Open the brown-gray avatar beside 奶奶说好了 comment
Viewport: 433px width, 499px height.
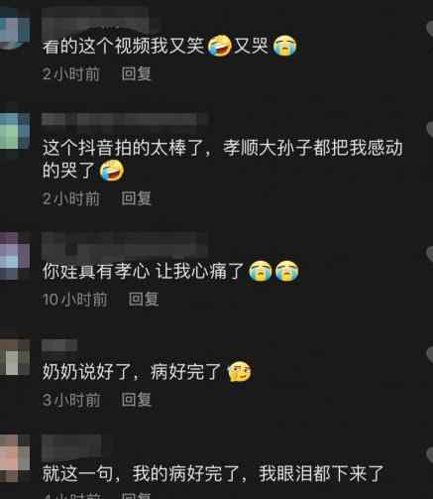[x=14, y=357]
